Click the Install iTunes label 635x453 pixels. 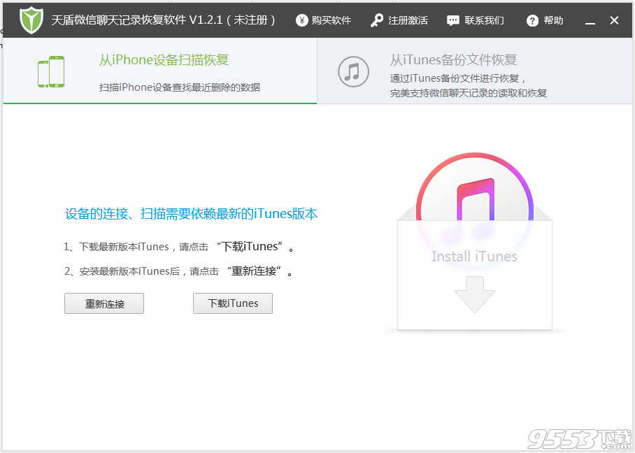pyautogui.click(x=475, y=257)
